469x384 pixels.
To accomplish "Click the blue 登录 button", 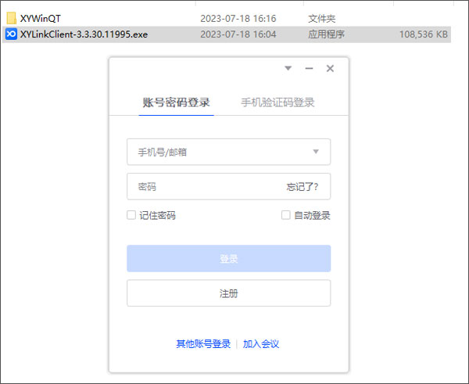I will click(x=229, y=259).
